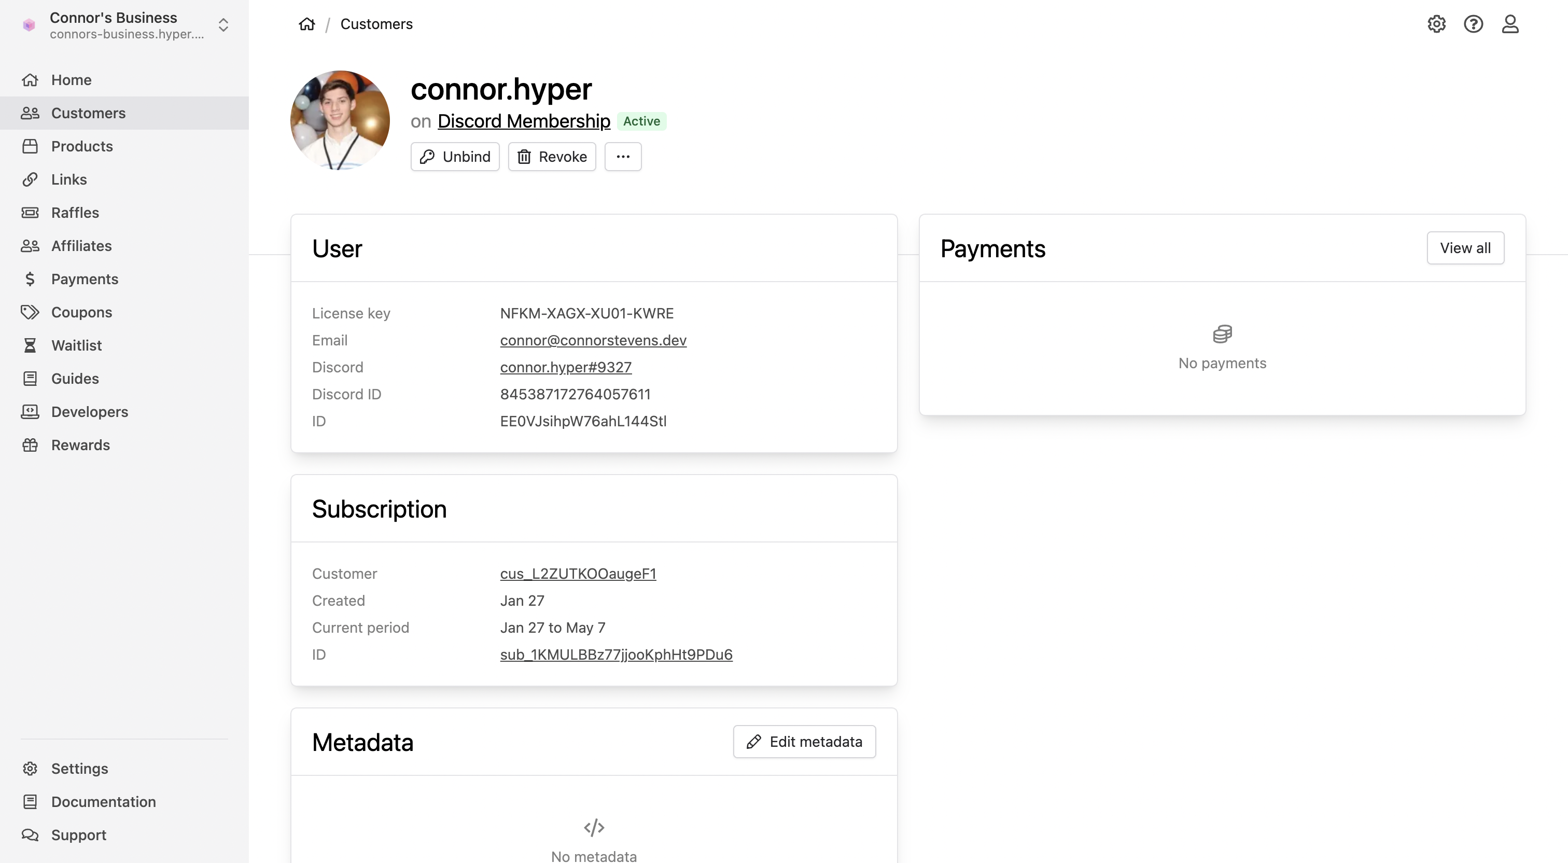1568x863 pixels.
Task: Click View all in Payments card
Action: (x=1464, y=248)
